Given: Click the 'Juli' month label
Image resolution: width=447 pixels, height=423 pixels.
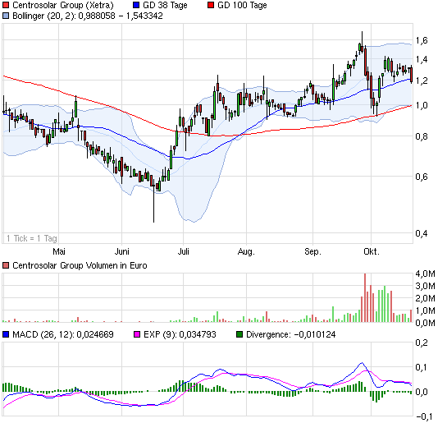Looking at the screenshot, I should pos(183,251).
